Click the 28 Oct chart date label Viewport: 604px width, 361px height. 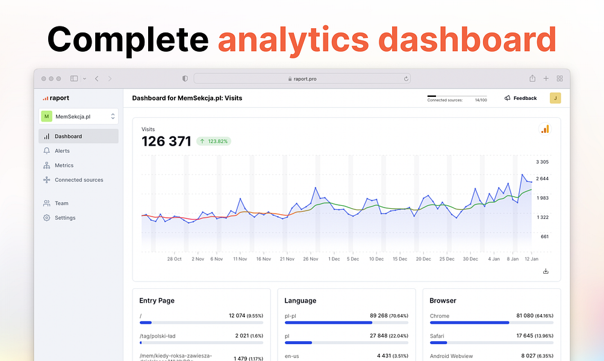tap(174, 259)
